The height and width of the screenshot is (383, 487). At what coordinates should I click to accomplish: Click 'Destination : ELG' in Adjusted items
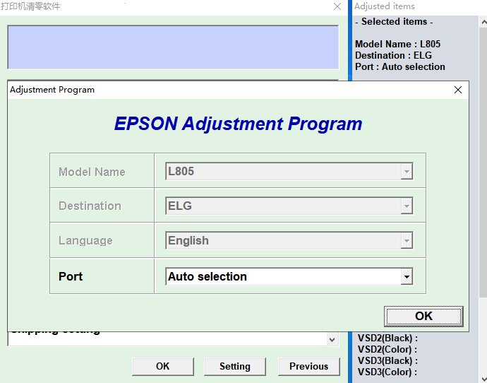click(x=394, y=55)
